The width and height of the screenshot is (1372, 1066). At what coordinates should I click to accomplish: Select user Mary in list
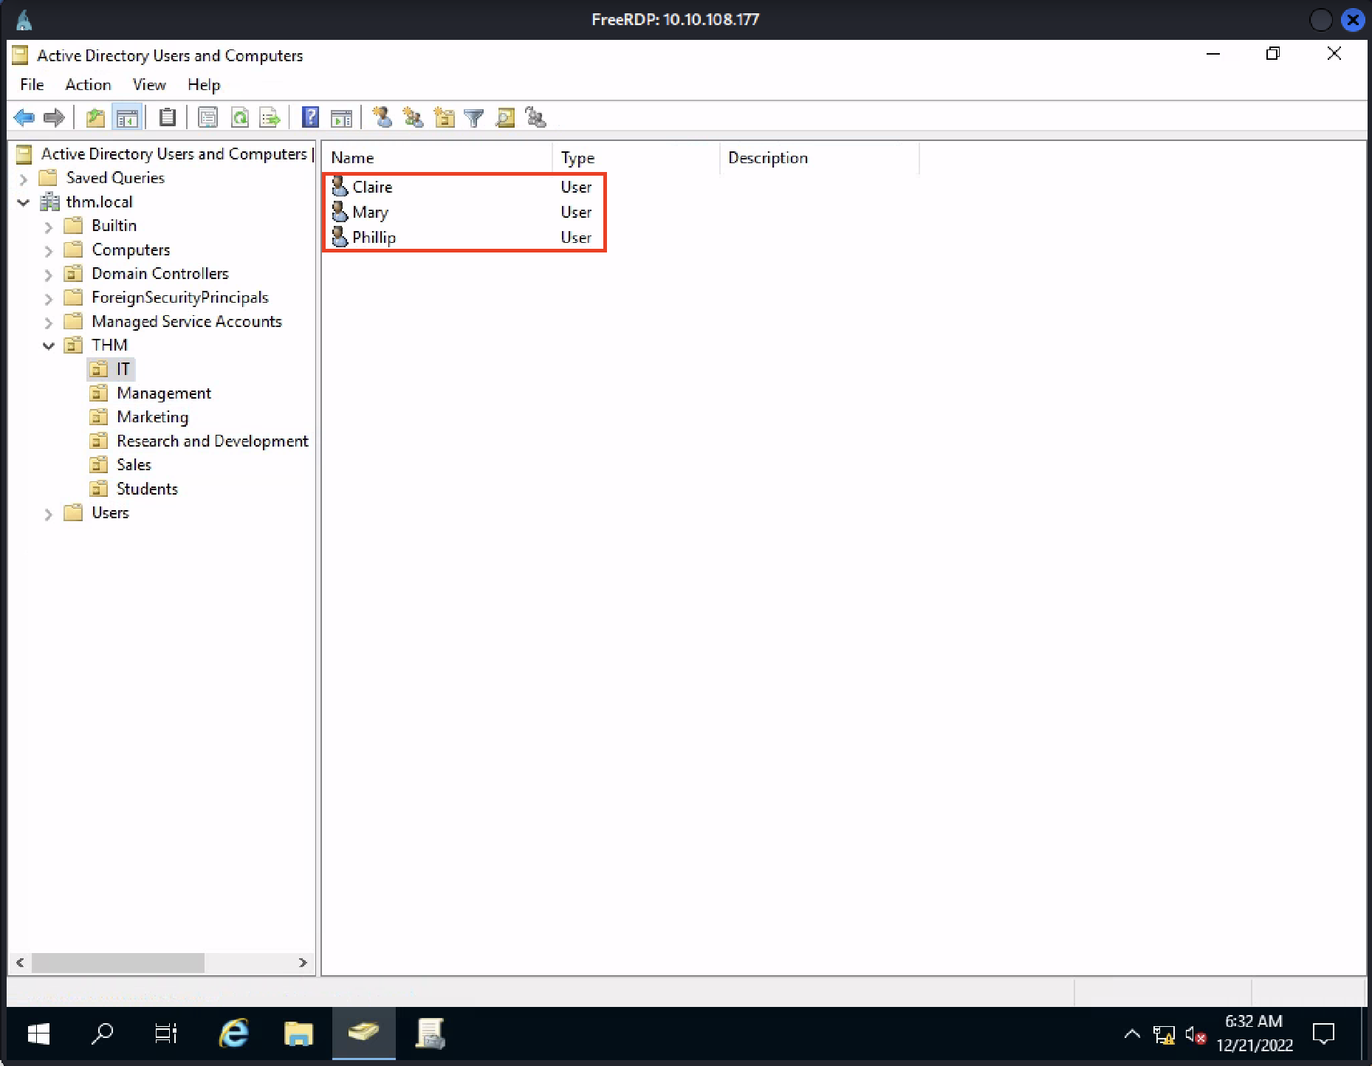click(370, 213)
